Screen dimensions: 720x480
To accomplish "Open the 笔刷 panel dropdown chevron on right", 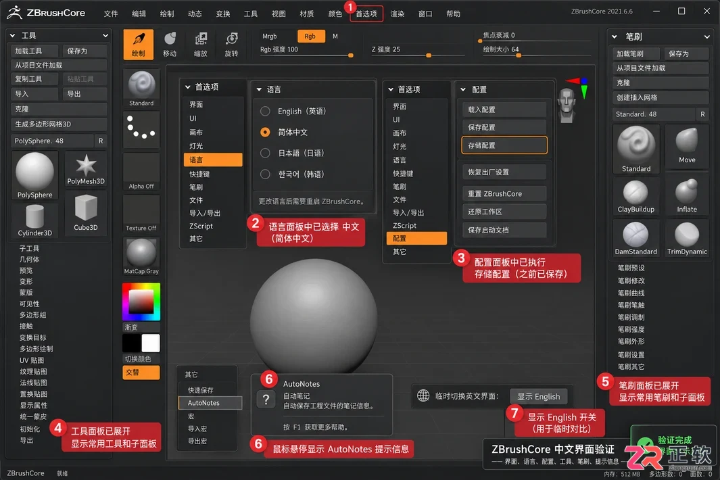I will tap(706, 37).
